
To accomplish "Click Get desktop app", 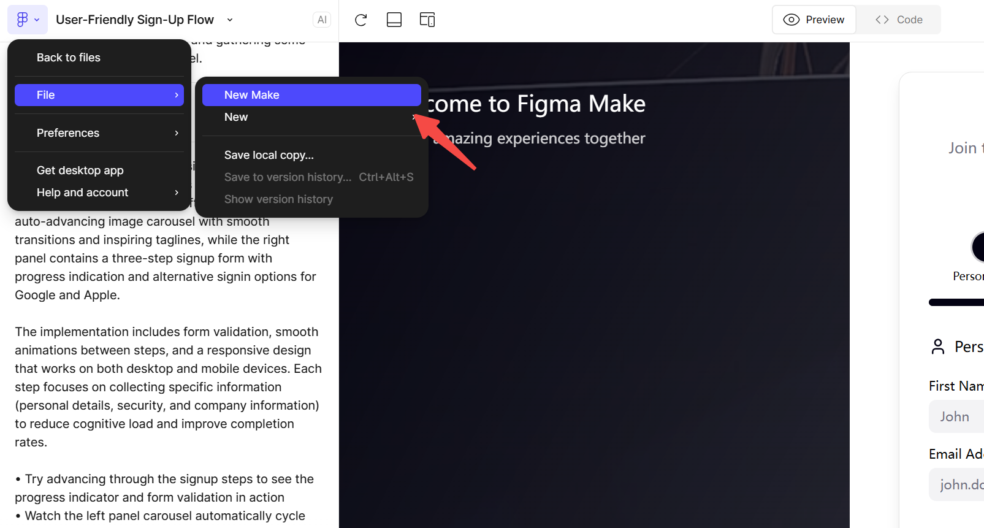I will pos(80,170).
